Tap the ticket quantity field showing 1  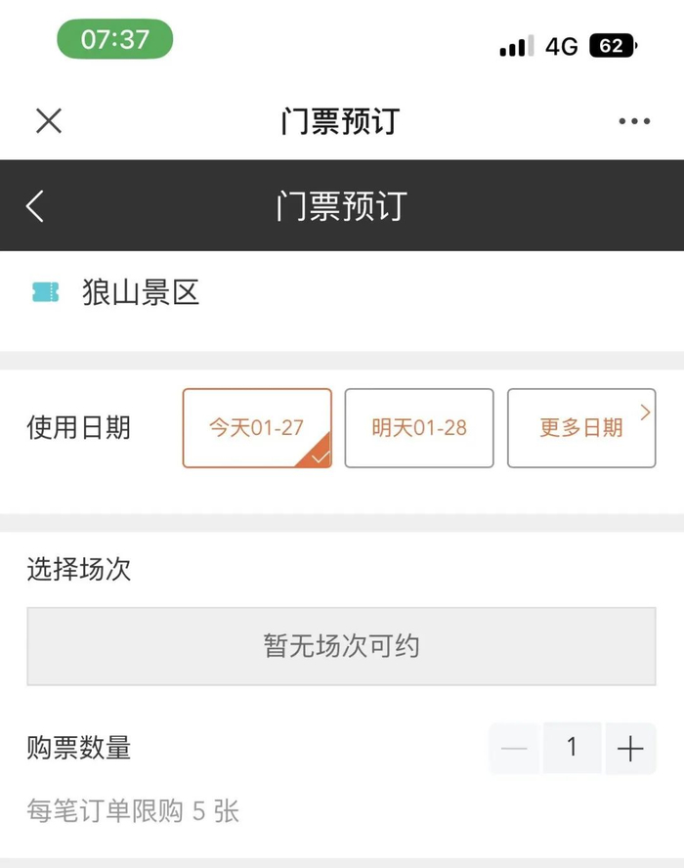572,749
